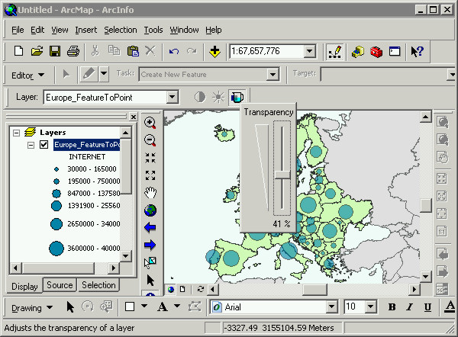Toggle bold text formatting
This screenshot has width=458, height=337.
pyautogui.click(x=392, y=307)
